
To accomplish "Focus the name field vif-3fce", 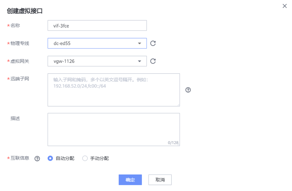I will coord(97,26).
